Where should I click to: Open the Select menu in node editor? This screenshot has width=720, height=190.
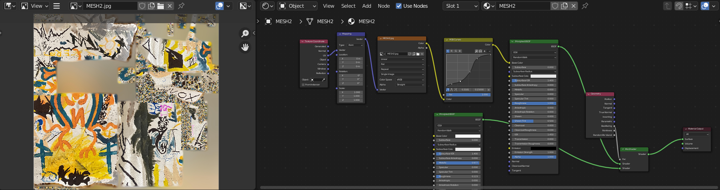coord(348,6)
